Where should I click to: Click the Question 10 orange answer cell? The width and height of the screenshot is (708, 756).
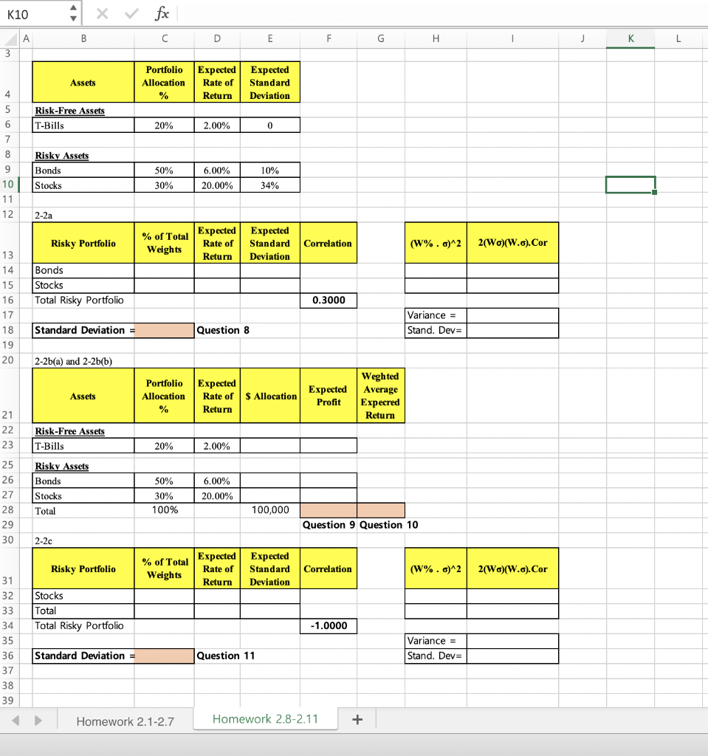pyautogui.click(x=380, y=510)
